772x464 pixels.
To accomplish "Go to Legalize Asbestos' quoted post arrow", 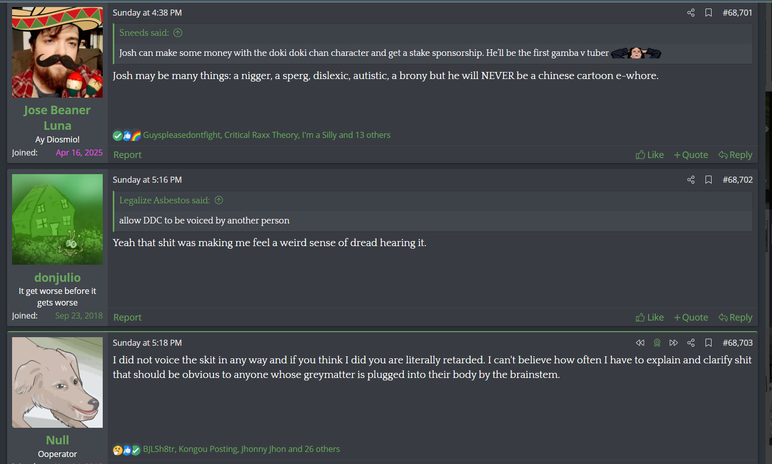I will [219, 200].
